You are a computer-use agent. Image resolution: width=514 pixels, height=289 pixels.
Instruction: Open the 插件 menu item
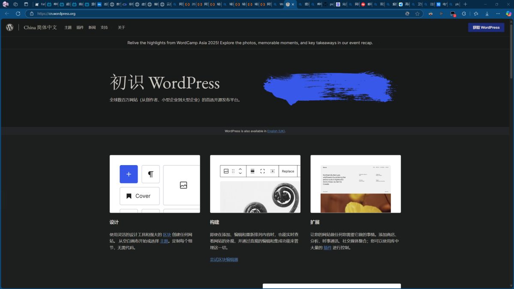(80, 27)
